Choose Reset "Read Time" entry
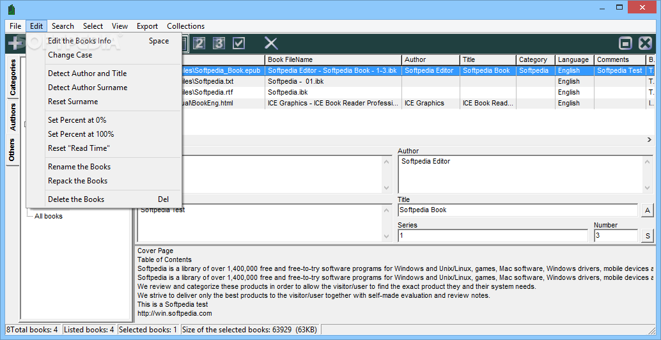 coord(104,148)
